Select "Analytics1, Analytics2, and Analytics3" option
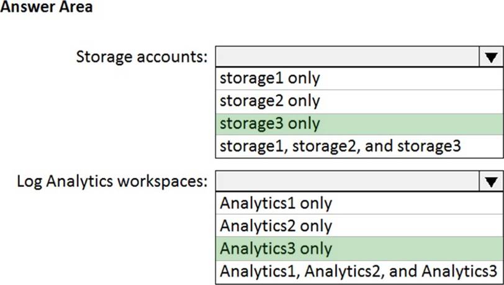504x285 pixels. tap(358, 271)
